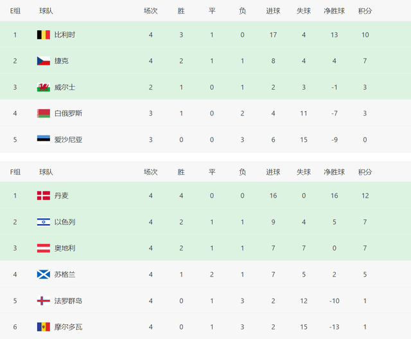The image size is (411, 339).
Task: Click the Austria flag icon
Action: (x=43, y=248)
